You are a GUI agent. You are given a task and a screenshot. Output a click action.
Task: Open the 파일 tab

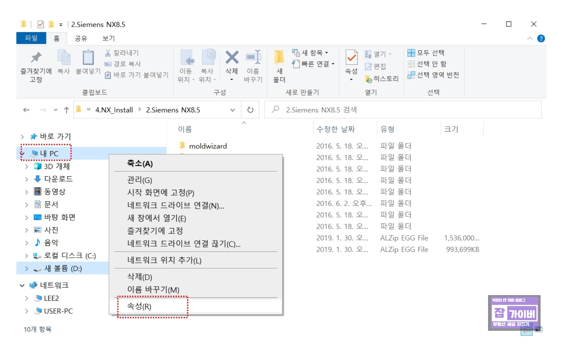(x=31, y=38)
